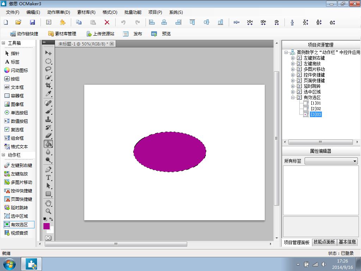Image resolution: width=361 pixels, height=271 pixels.
Task: Select the Blur drop tool
Action: [x=48, y=152]
